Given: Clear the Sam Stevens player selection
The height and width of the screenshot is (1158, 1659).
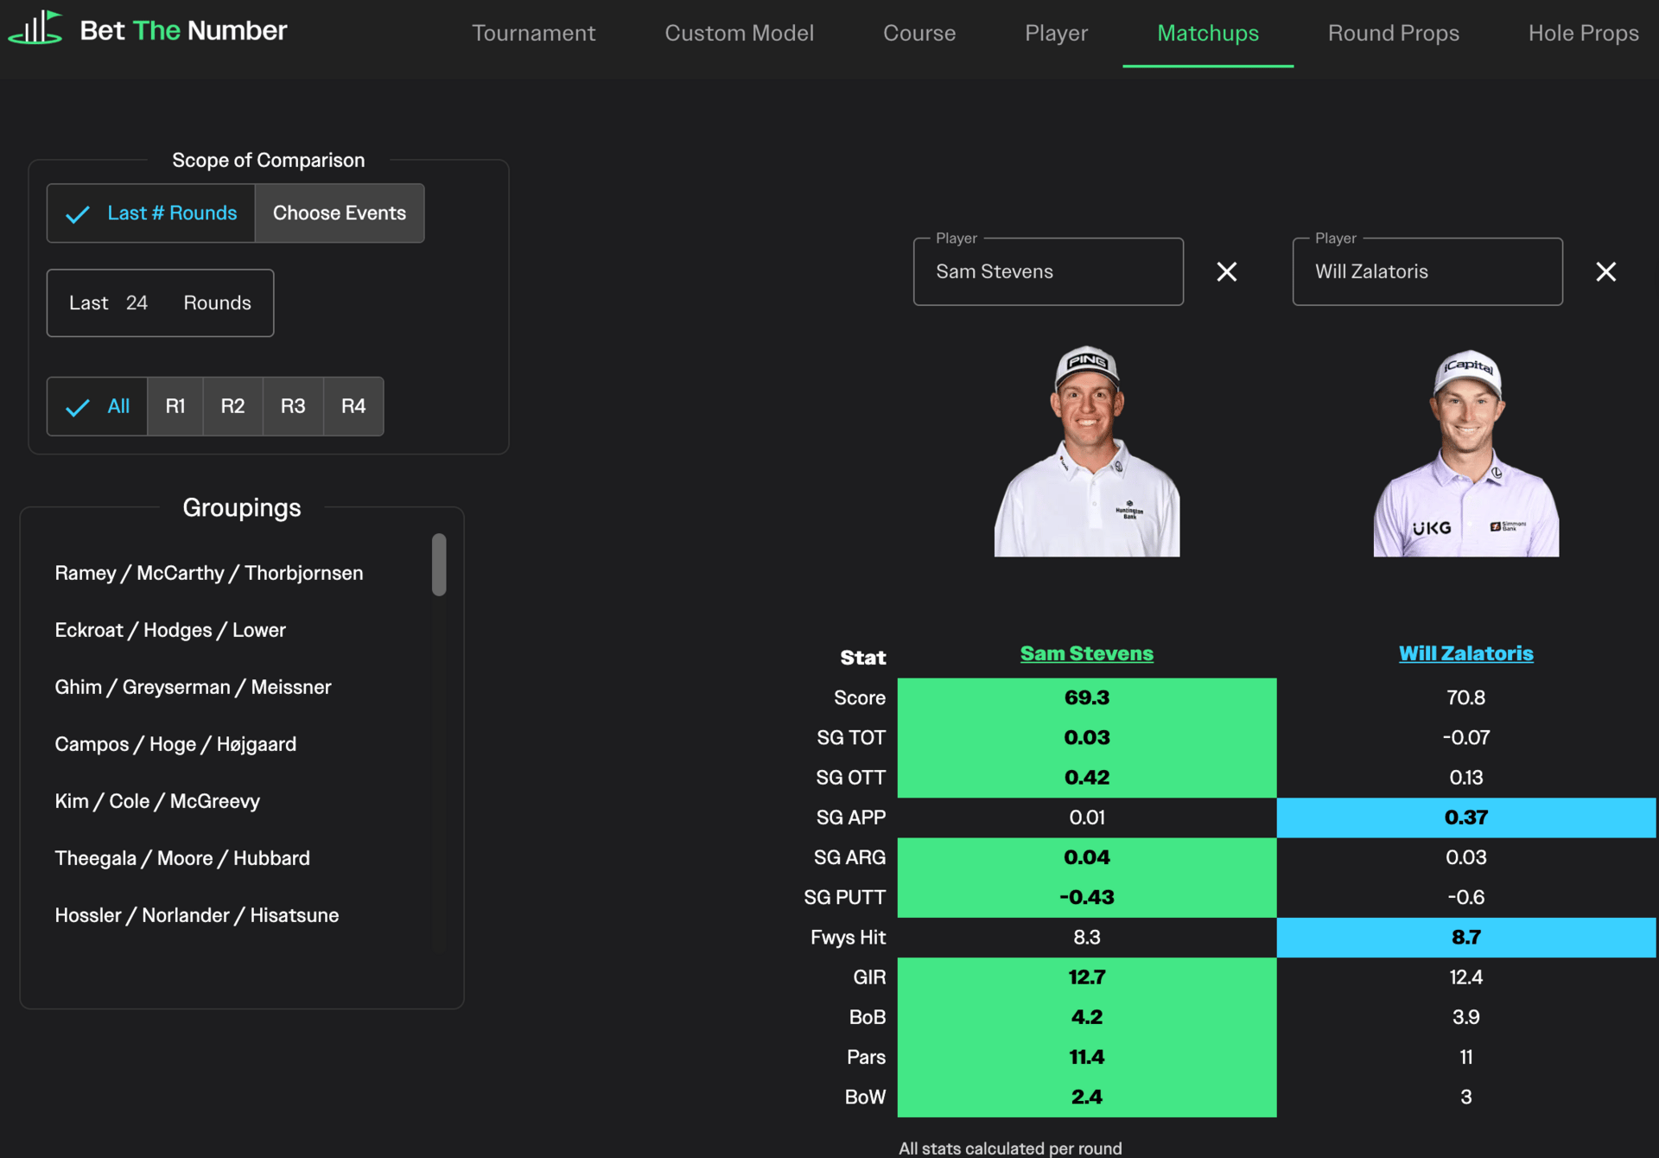Looking at the screenshot, I should click(1226, 271).
